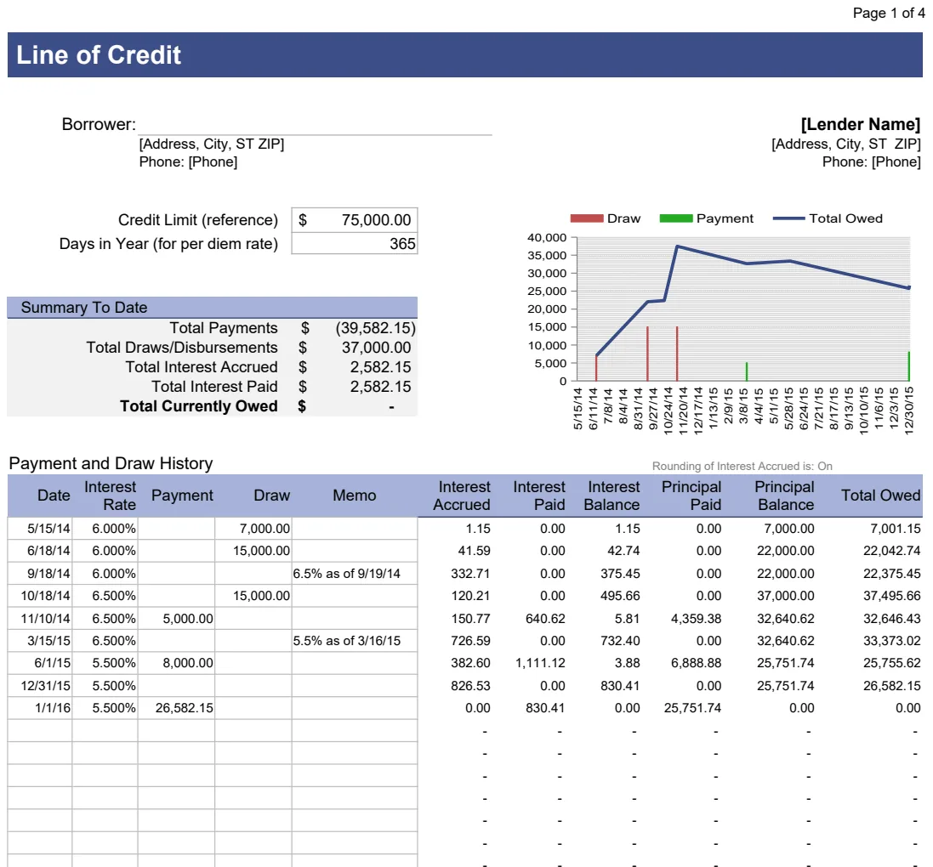The image size is (933, 867).
Task: Click the draw cell 7,000.00
Action: click(253, 529)
